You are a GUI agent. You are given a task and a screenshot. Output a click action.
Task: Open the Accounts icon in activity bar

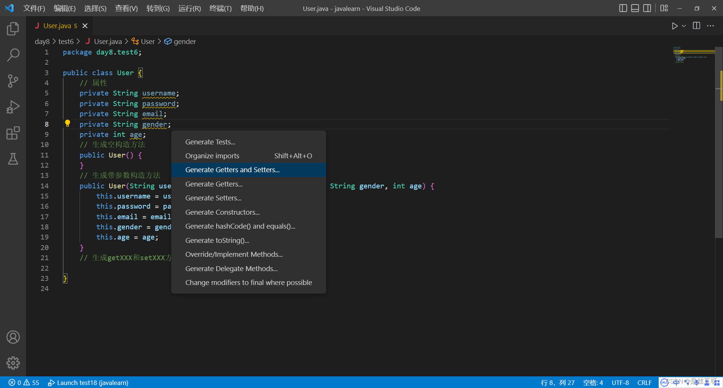pyautogui.click(x=13, y=337)
